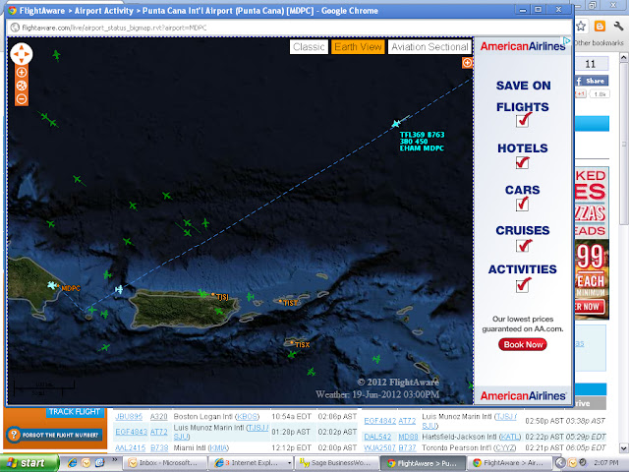Tick the Activities checkbox in the ad
Image resolution: width=629 pixels, height=472 pixels.
(x=522, y=285)
